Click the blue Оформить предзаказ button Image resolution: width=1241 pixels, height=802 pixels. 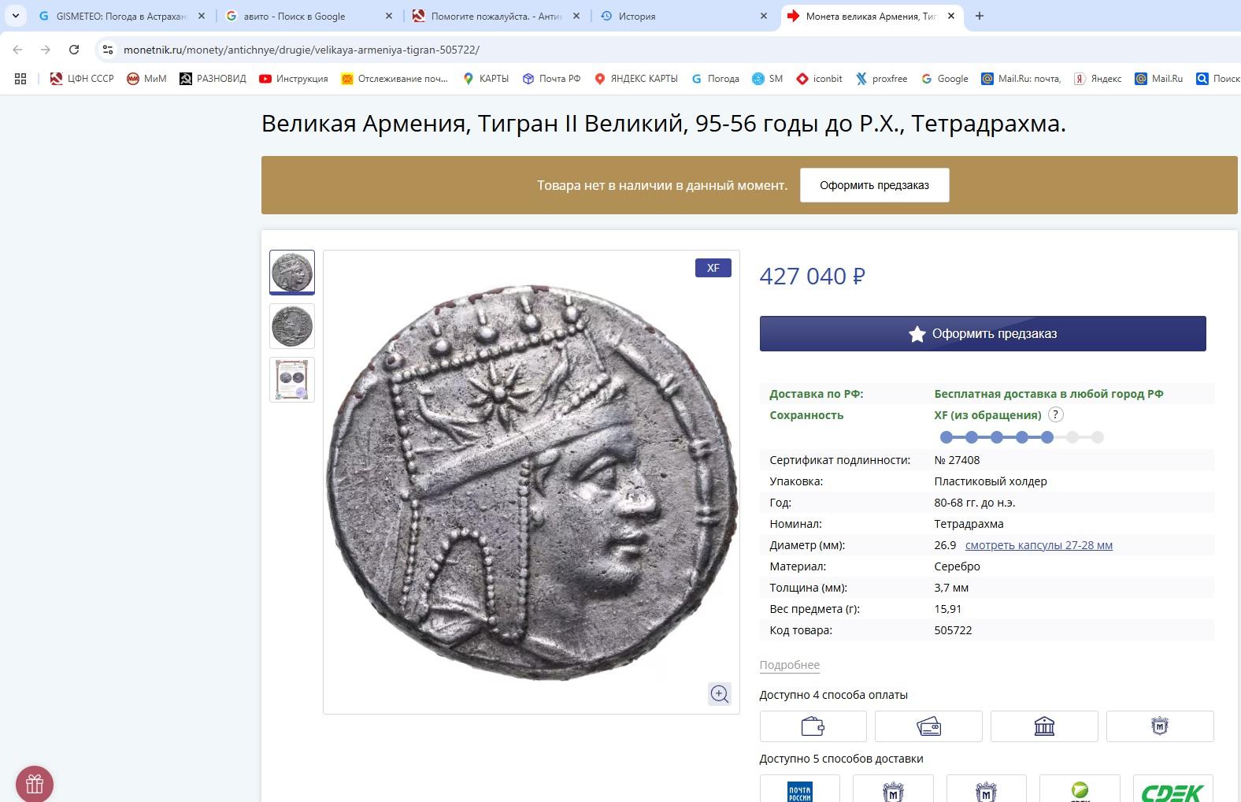pyautogui.click(x=982, y=334)
